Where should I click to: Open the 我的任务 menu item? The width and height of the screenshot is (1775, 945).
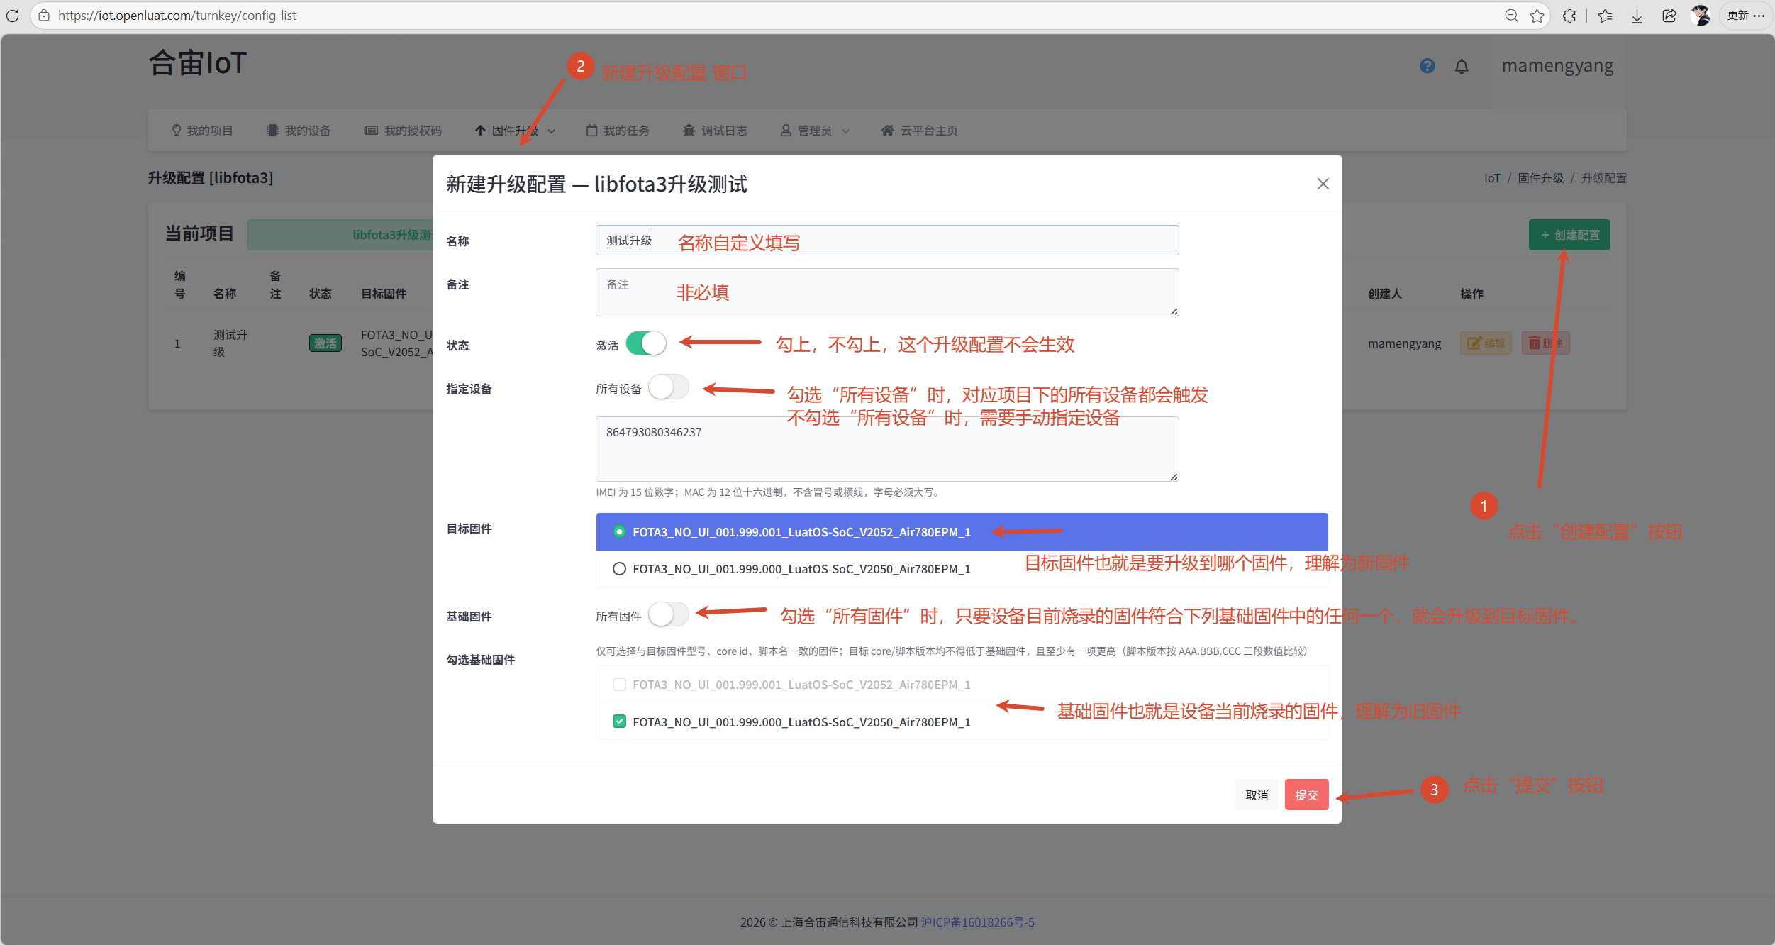coord(618,131)
